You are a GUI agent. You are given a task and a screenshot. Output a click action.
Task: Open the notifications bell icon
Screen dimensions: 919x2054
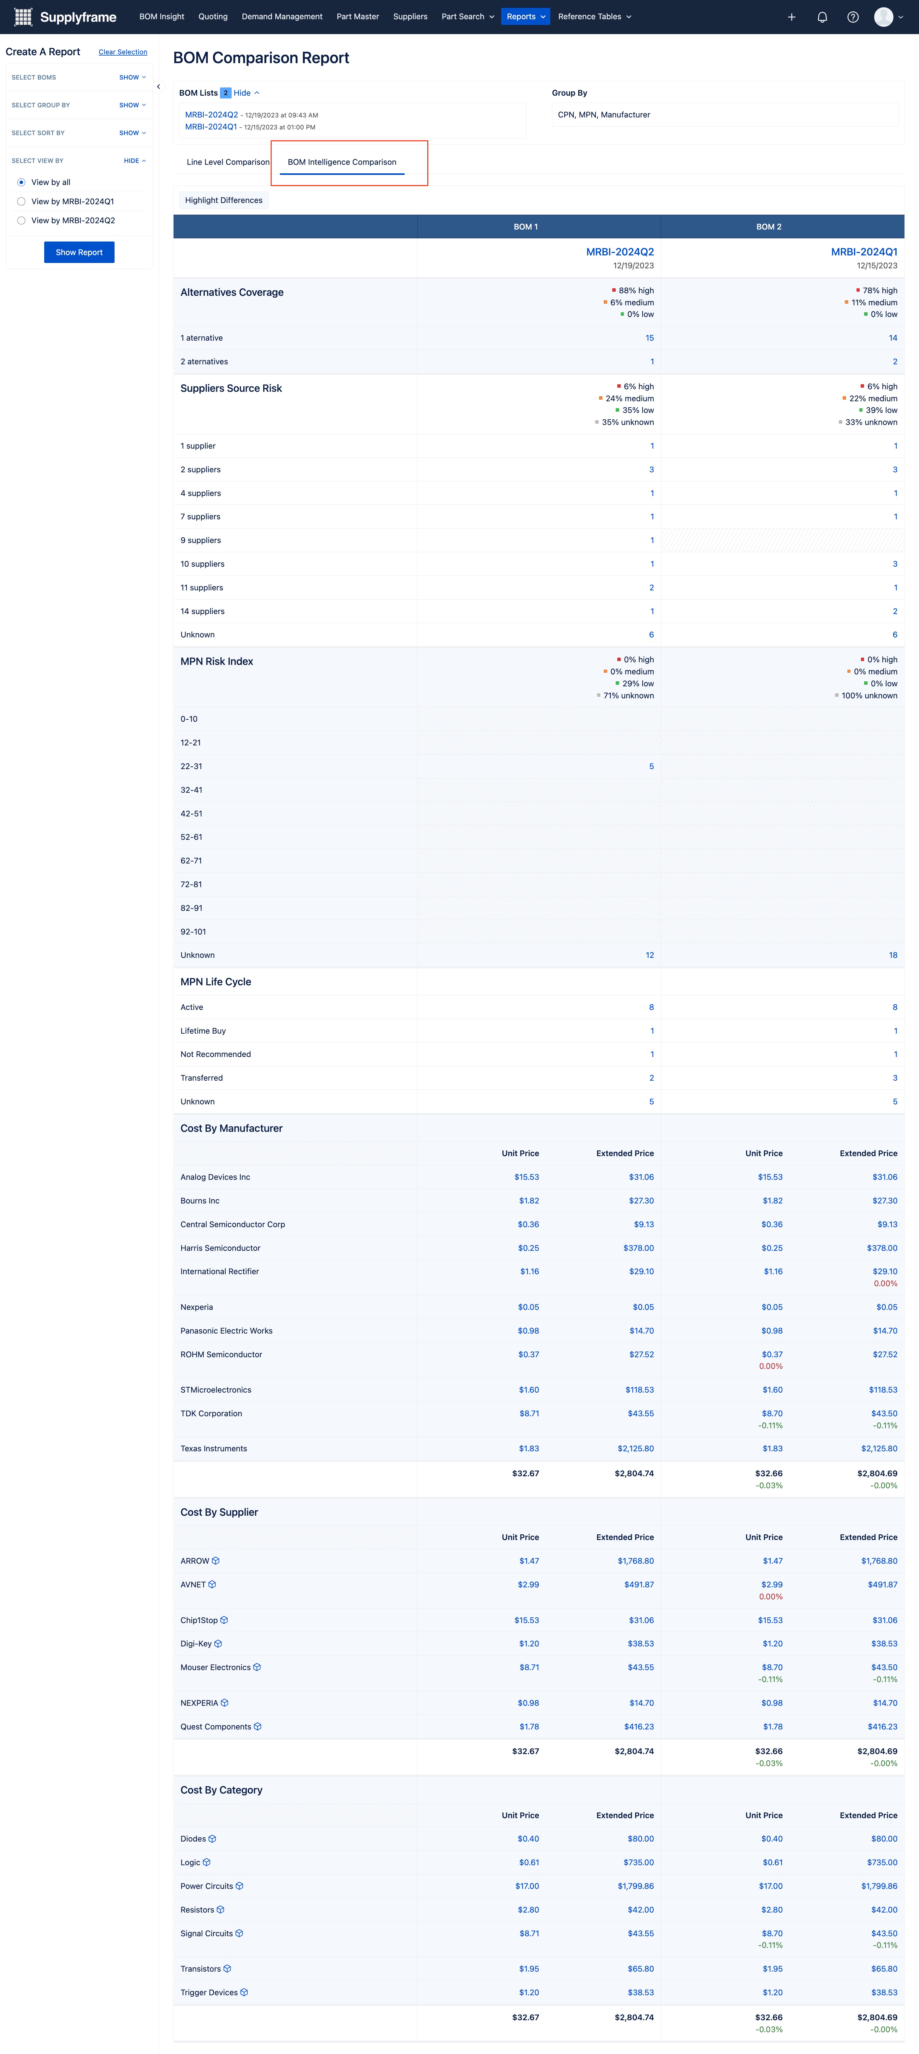pyautogui.click(x=822, y=17)
